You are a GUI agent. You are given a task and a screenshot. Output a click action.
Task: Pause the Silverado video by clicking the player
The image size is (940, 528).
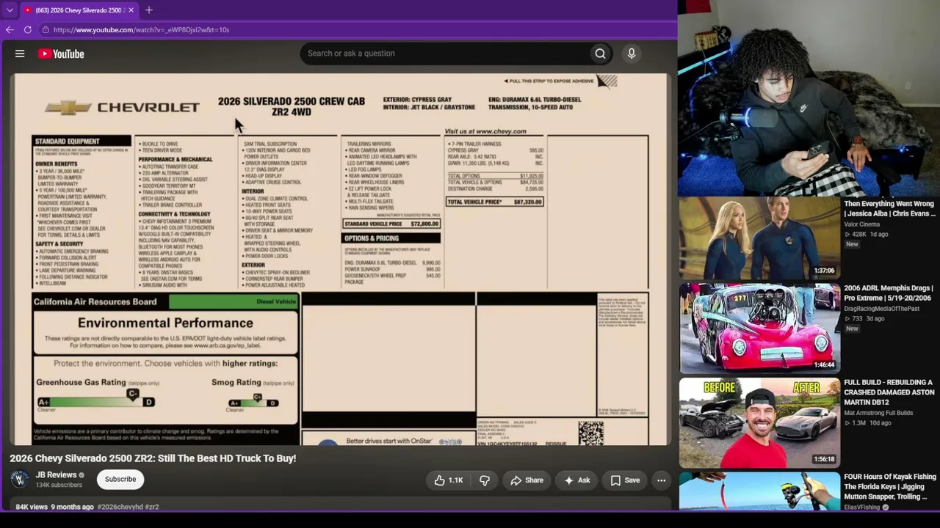tap(340, 259)
